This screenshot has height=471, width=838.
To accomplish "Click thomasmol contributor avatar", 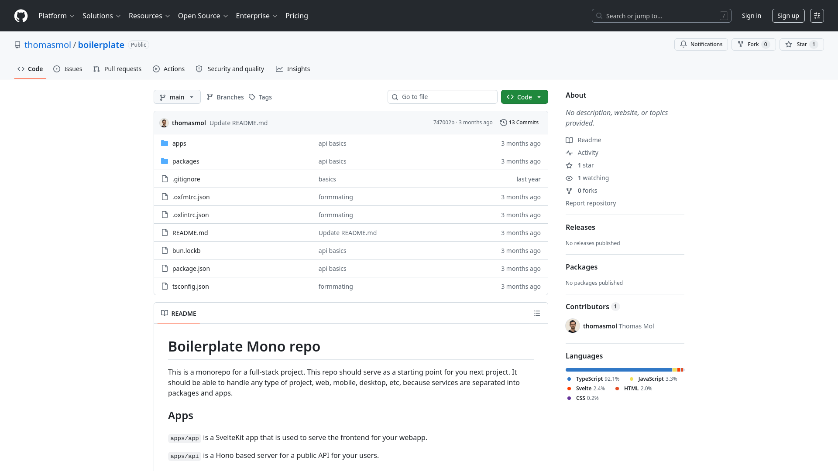I will tap(573, 326).
